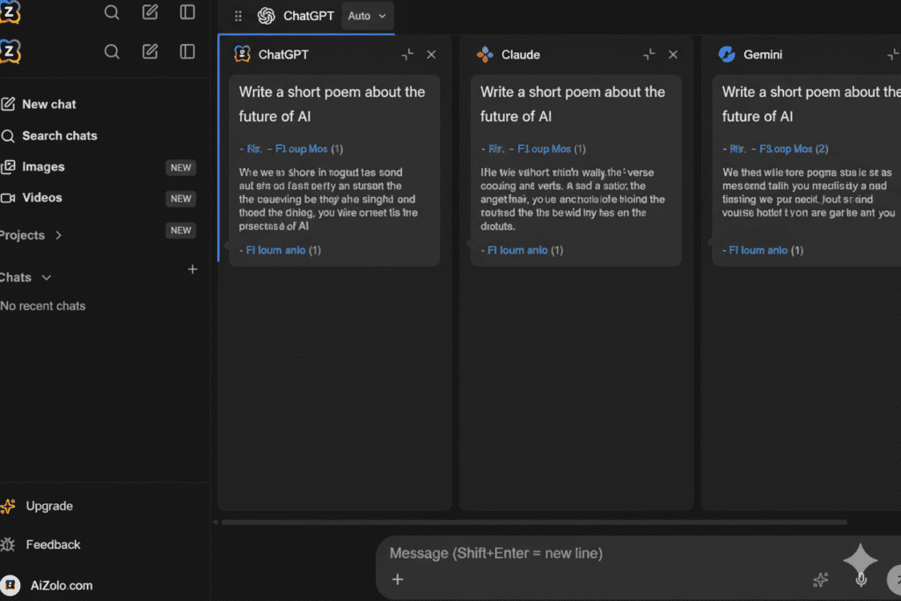Image resolution: width=901 pixels, height=601 pixels.
Task: Expand the Projects section arrow
Action: tap(59, 235)
